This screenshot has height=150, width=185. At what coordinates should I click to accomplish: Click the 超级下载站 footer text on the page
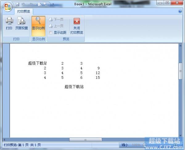click(74, 87)
